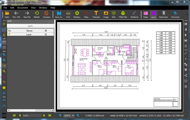The height and width of the screenshot is (120, 190).
Task: Add a Note annotation
Action: click(86, 15)
